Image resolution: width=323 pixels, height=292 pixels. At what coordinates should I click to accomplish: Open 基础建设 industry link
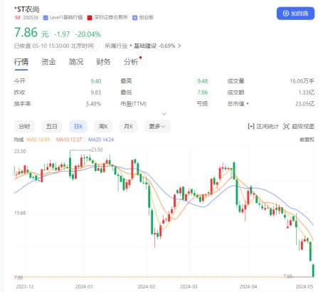coord(145,46)
